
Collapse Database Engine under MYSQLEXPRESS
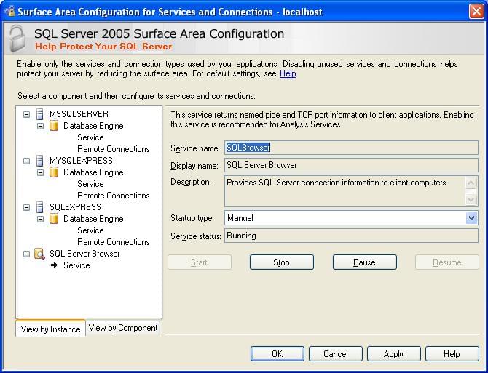tap(41, 172)
